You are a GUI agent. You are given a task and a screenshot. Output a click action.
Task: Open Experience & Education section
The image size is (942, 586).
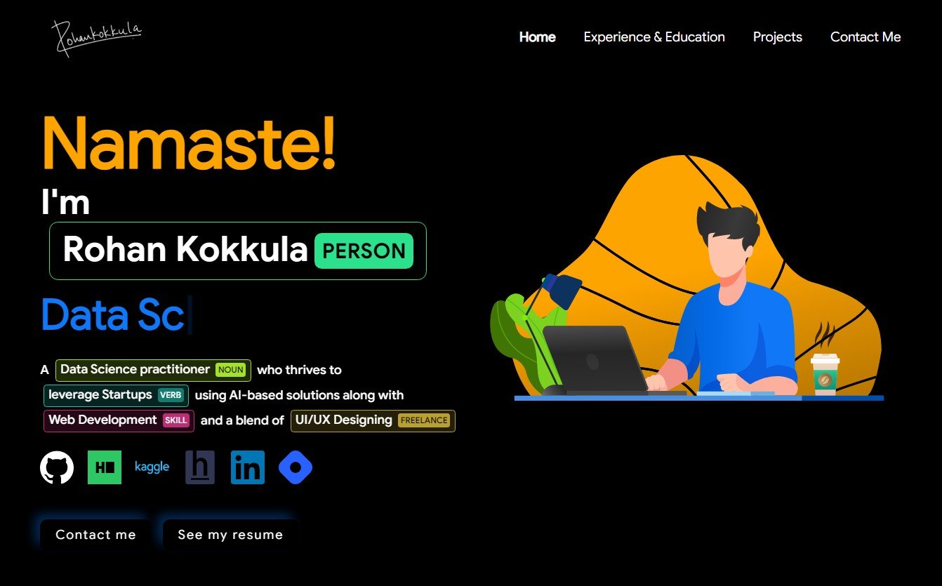click(x=654, y=37)
